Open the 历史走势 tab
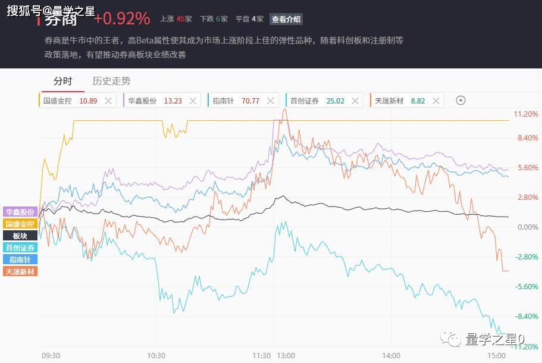542x363 pixels. [111, 82]
